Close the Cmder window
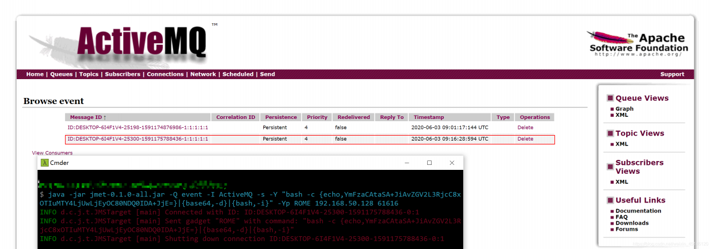Screen dimensions: 711x249 click(452, 163)
